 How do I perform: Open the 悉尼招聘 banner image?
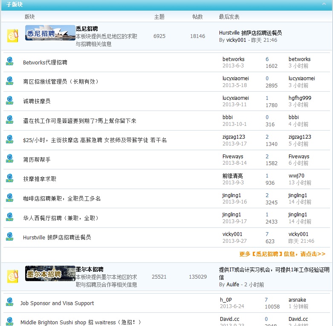[x=50, y=33]
